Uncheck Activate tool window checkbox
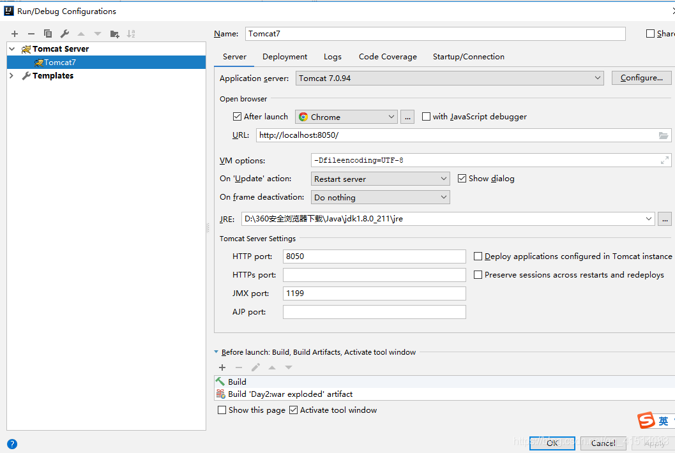Viewport: 675px width, 453px height. tap(293, 410)
